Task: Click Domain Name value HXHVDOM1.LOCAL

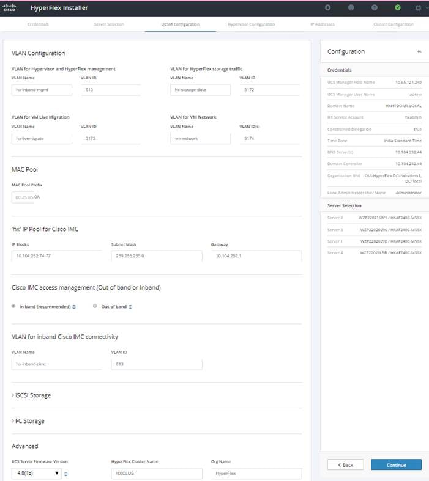Action: [403, 106]
